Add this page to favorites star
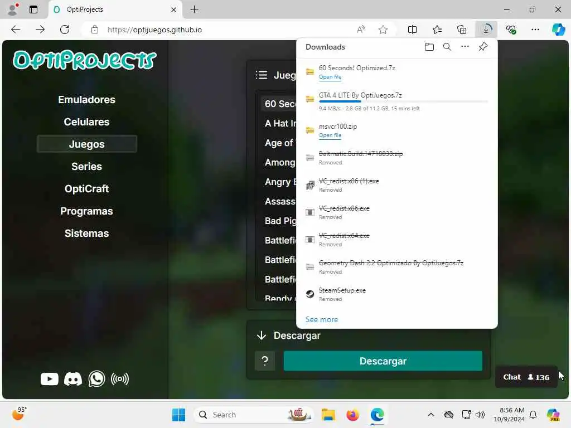571x428 pixels. pyautogui.click(x=383, y=30)
